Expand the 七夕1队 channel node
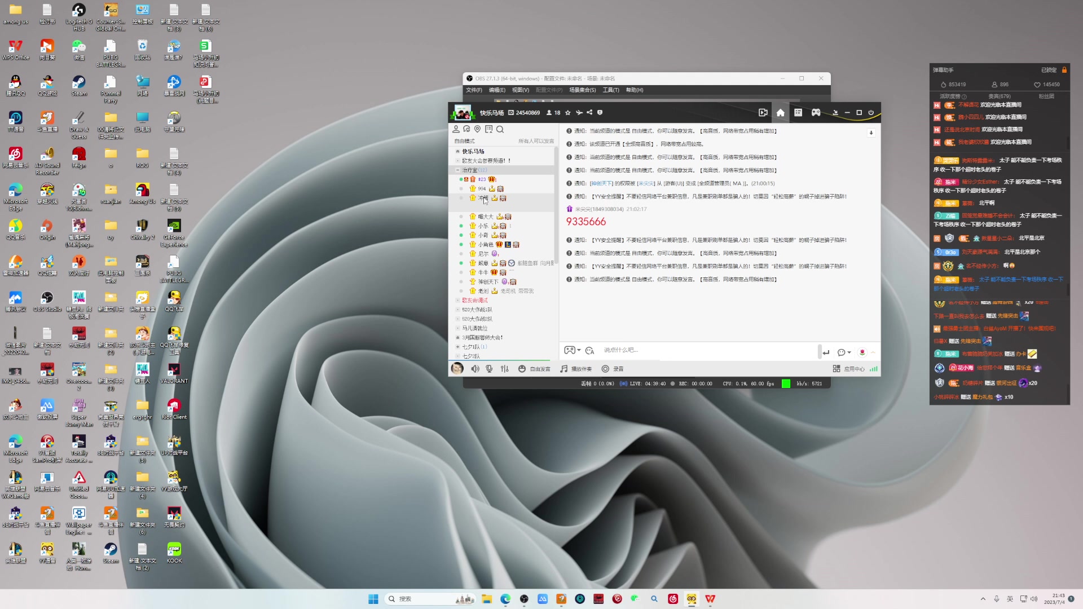Viewport: 1083px width, 609px height. [458, 347]
